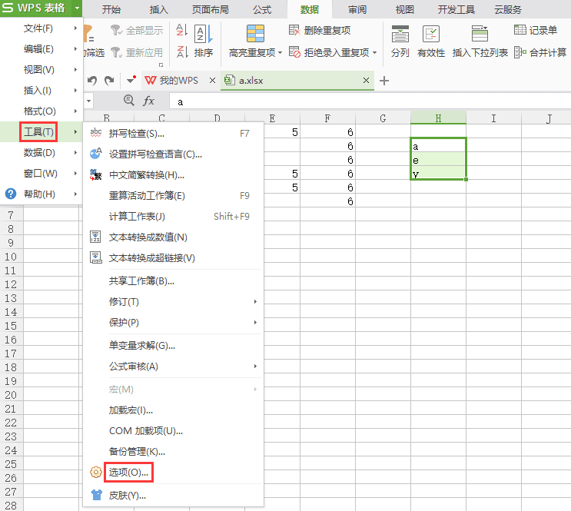Click 共享工作簿(B) menu item
The width and height of the screenshot is (571, 511).
click(173, 281)
